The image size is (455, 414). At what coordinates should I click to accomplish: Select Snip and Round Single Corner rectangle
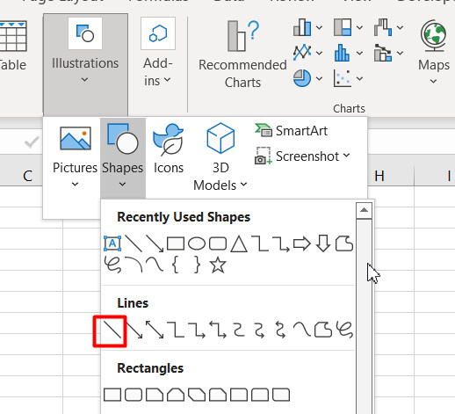(x=218, y=395)
